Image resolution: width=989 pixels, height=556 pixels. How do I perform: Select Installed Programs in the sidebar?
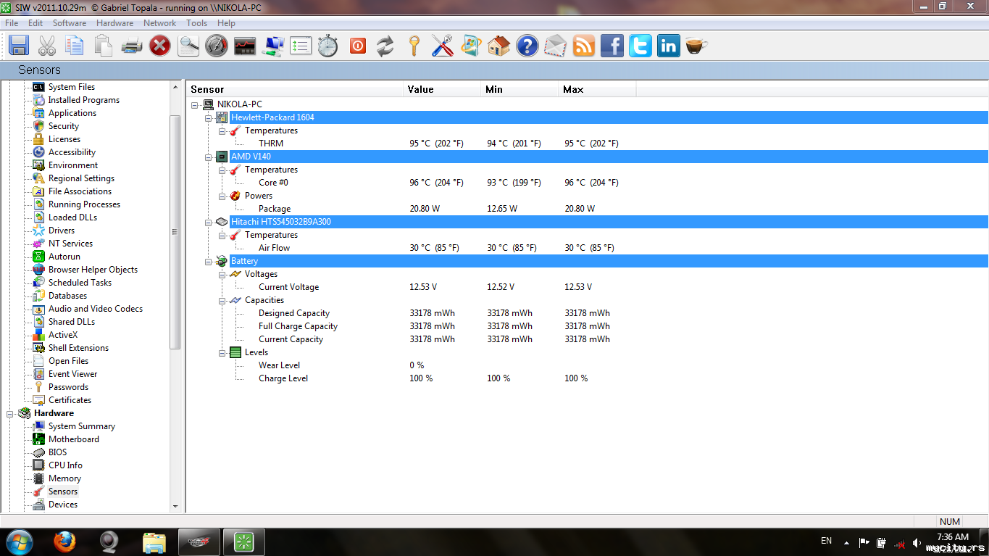(84, 100)
